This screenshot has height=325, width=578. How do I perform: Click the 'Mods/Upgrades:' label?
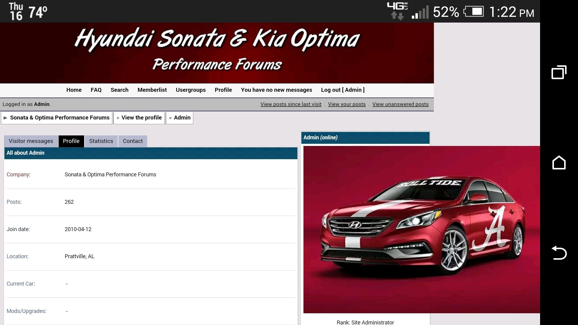pos(26,311)
